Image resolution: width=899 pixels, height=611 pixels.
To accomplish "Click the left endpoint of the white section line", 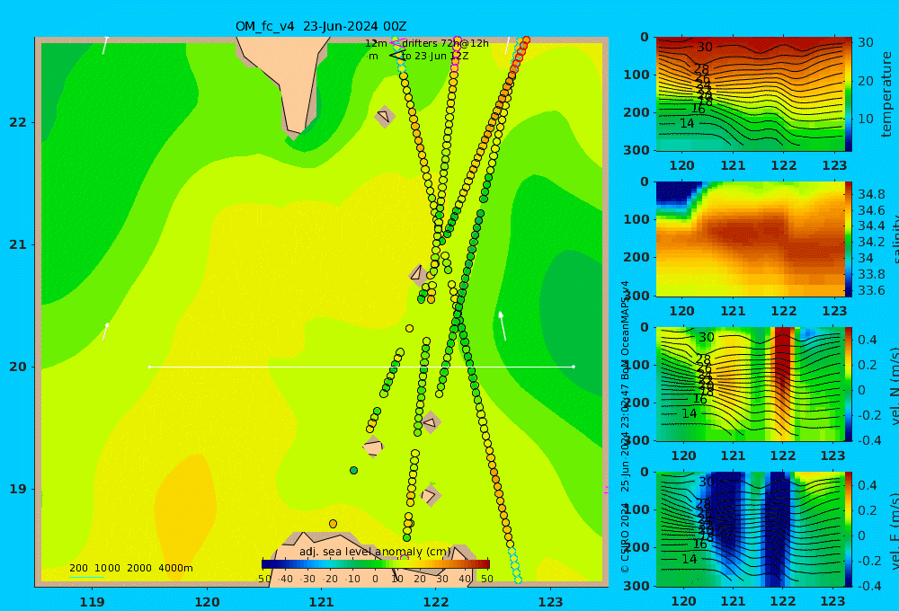I will [x=149, y=367].
